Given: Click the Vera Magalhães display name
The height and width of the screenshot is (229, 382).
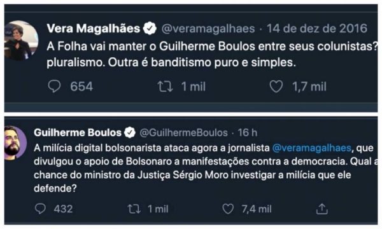Looking at the screenshot, I should click(94, 29).
